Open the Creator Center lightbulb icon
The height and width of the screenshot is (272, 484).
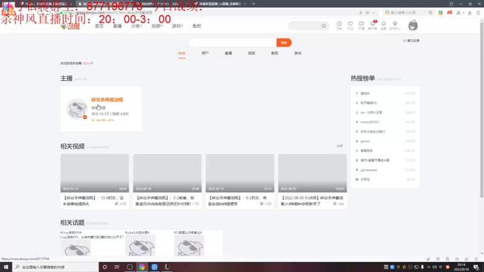pyautogui.click(x=395, y=24)
